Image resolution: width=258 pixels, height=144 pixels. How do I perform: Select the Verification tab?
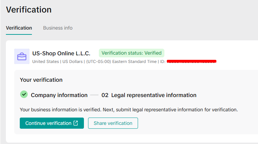click(19, 28)
